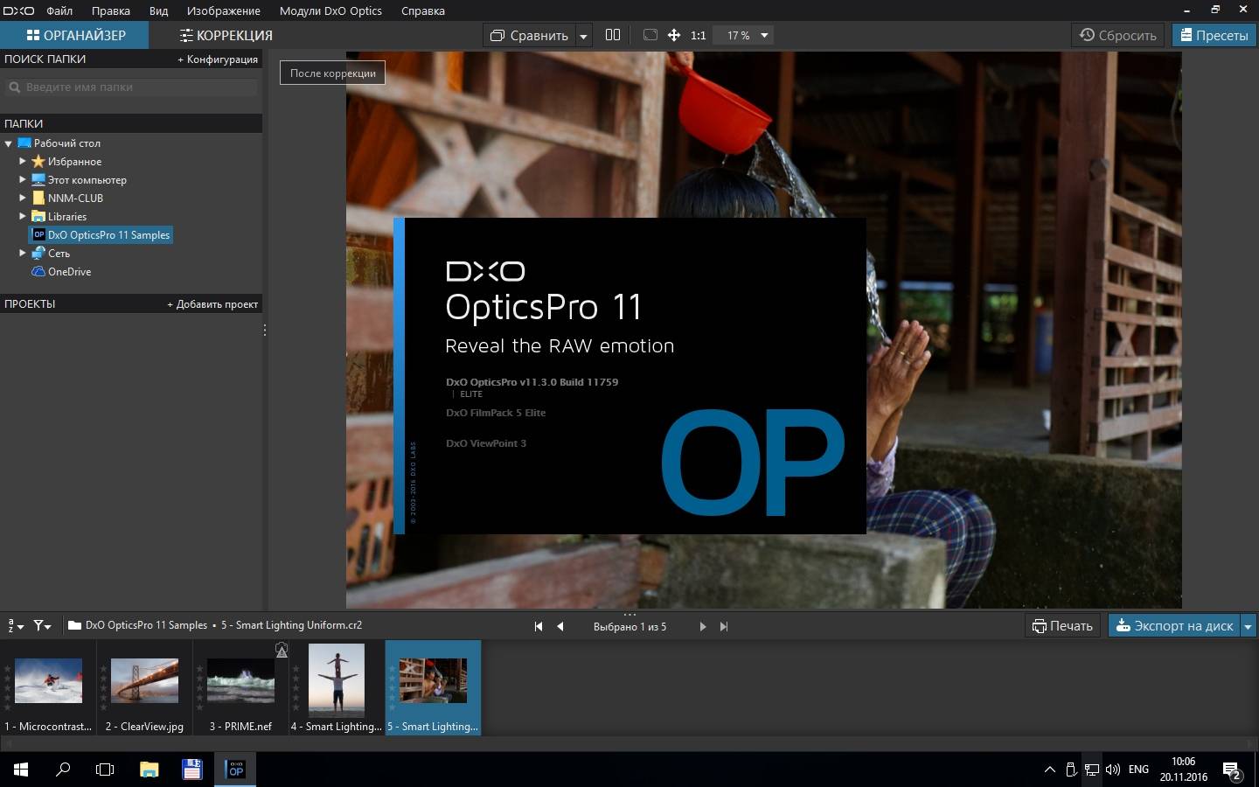This screenshot has height=787, width=1259.
Task: Select DxO OpticsPro 11 Samples folder
Action: point(101,234)
